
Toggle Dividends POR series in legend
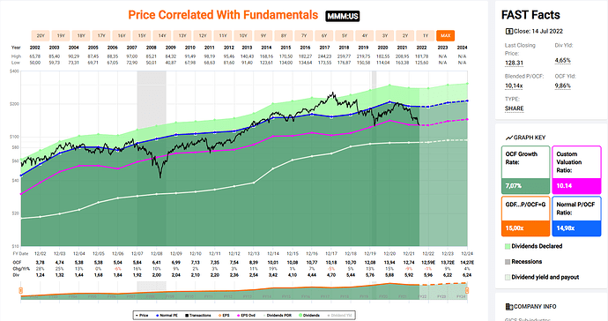click(x=277, y=315)
